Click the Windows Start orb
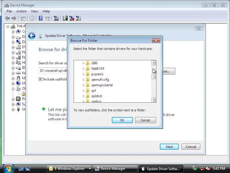Viewport: 230px width, 173px height. pos(8,168)
